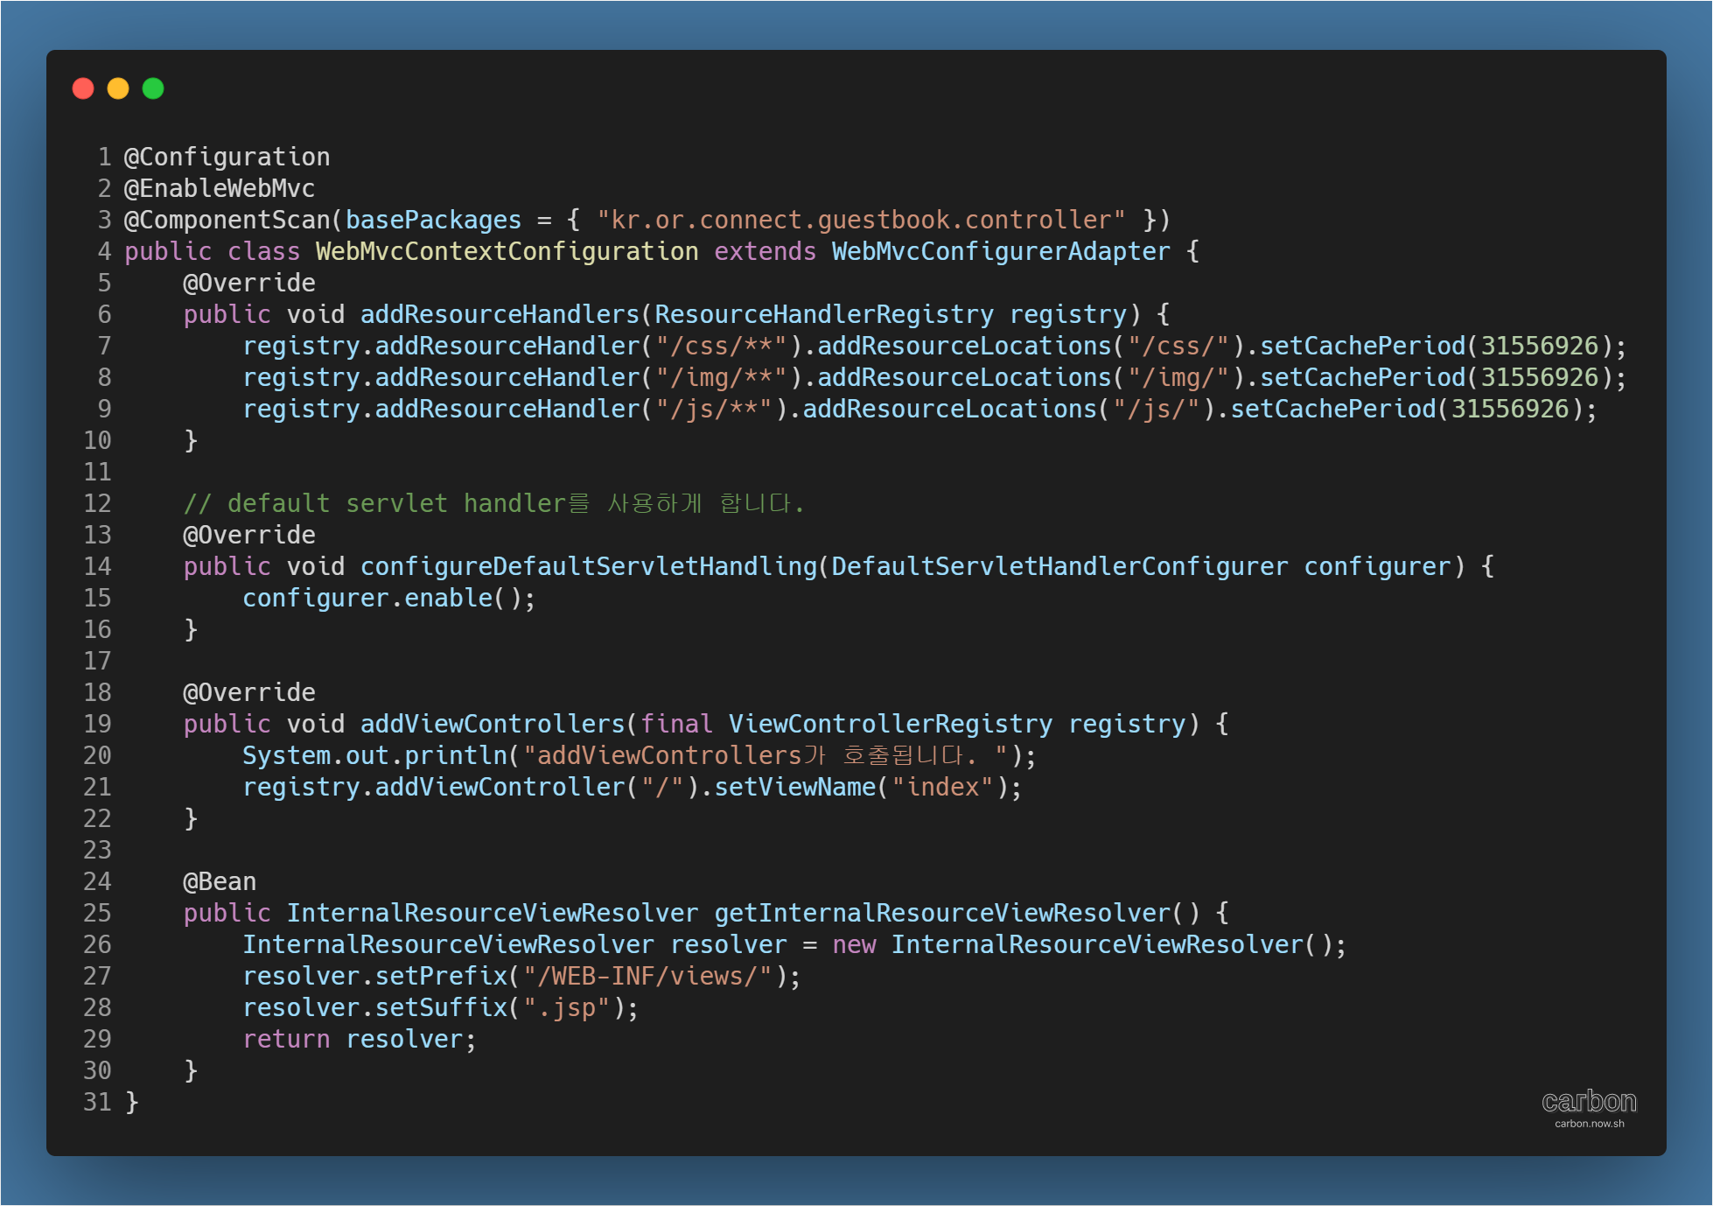Viewport: 1713px width, 1206px height.
Task: Click the carbon.now.sh link text
Action: (x=1589, y=1124)
